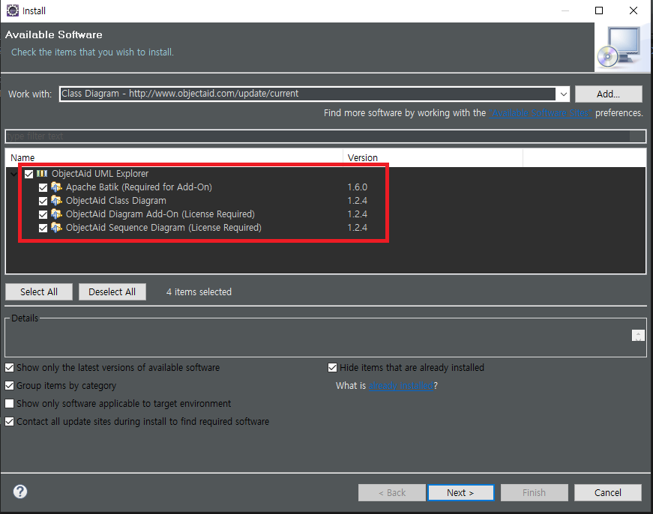The image size is (653, 514).
Task: Click the Next > button
Action: 460,493
